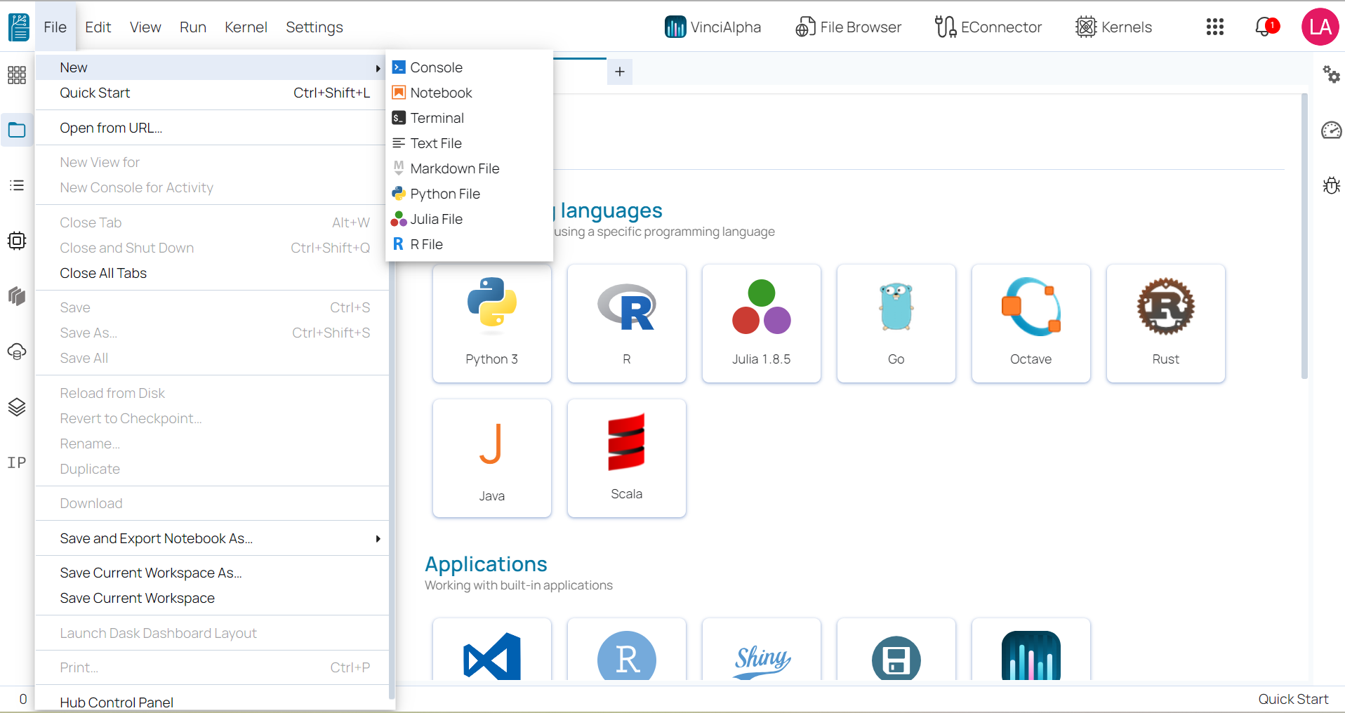This screenshot has width=1345, height=713.
Task: Choose Markdown File from New submenu
Action: [469, 168]
